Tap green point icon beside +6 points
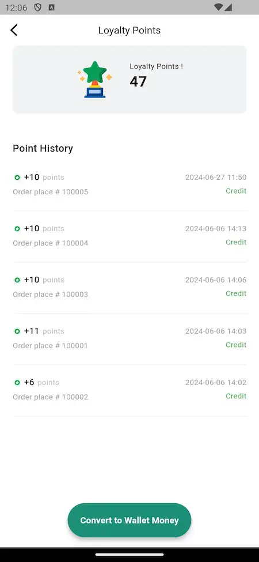The image size is (259, 562). tap(17, 382)
